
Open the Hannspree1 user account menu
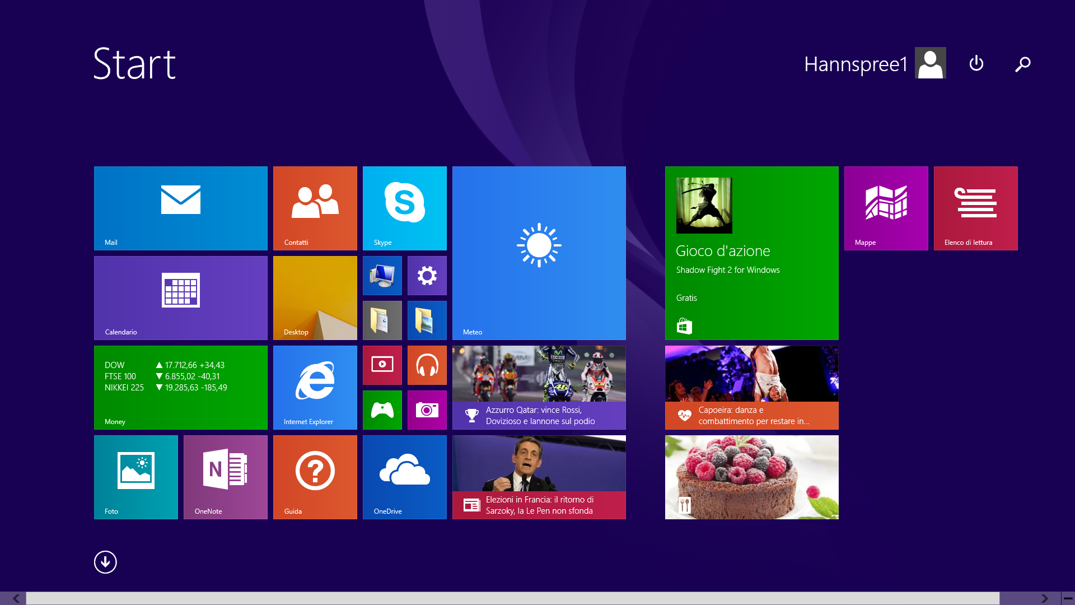[875, 63]
